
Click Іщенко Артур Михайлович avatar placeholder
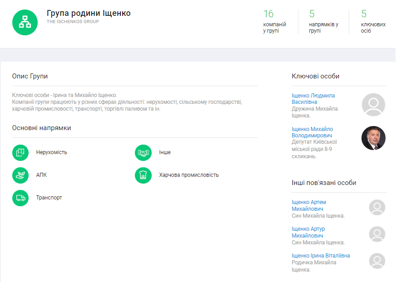(377, 234)
